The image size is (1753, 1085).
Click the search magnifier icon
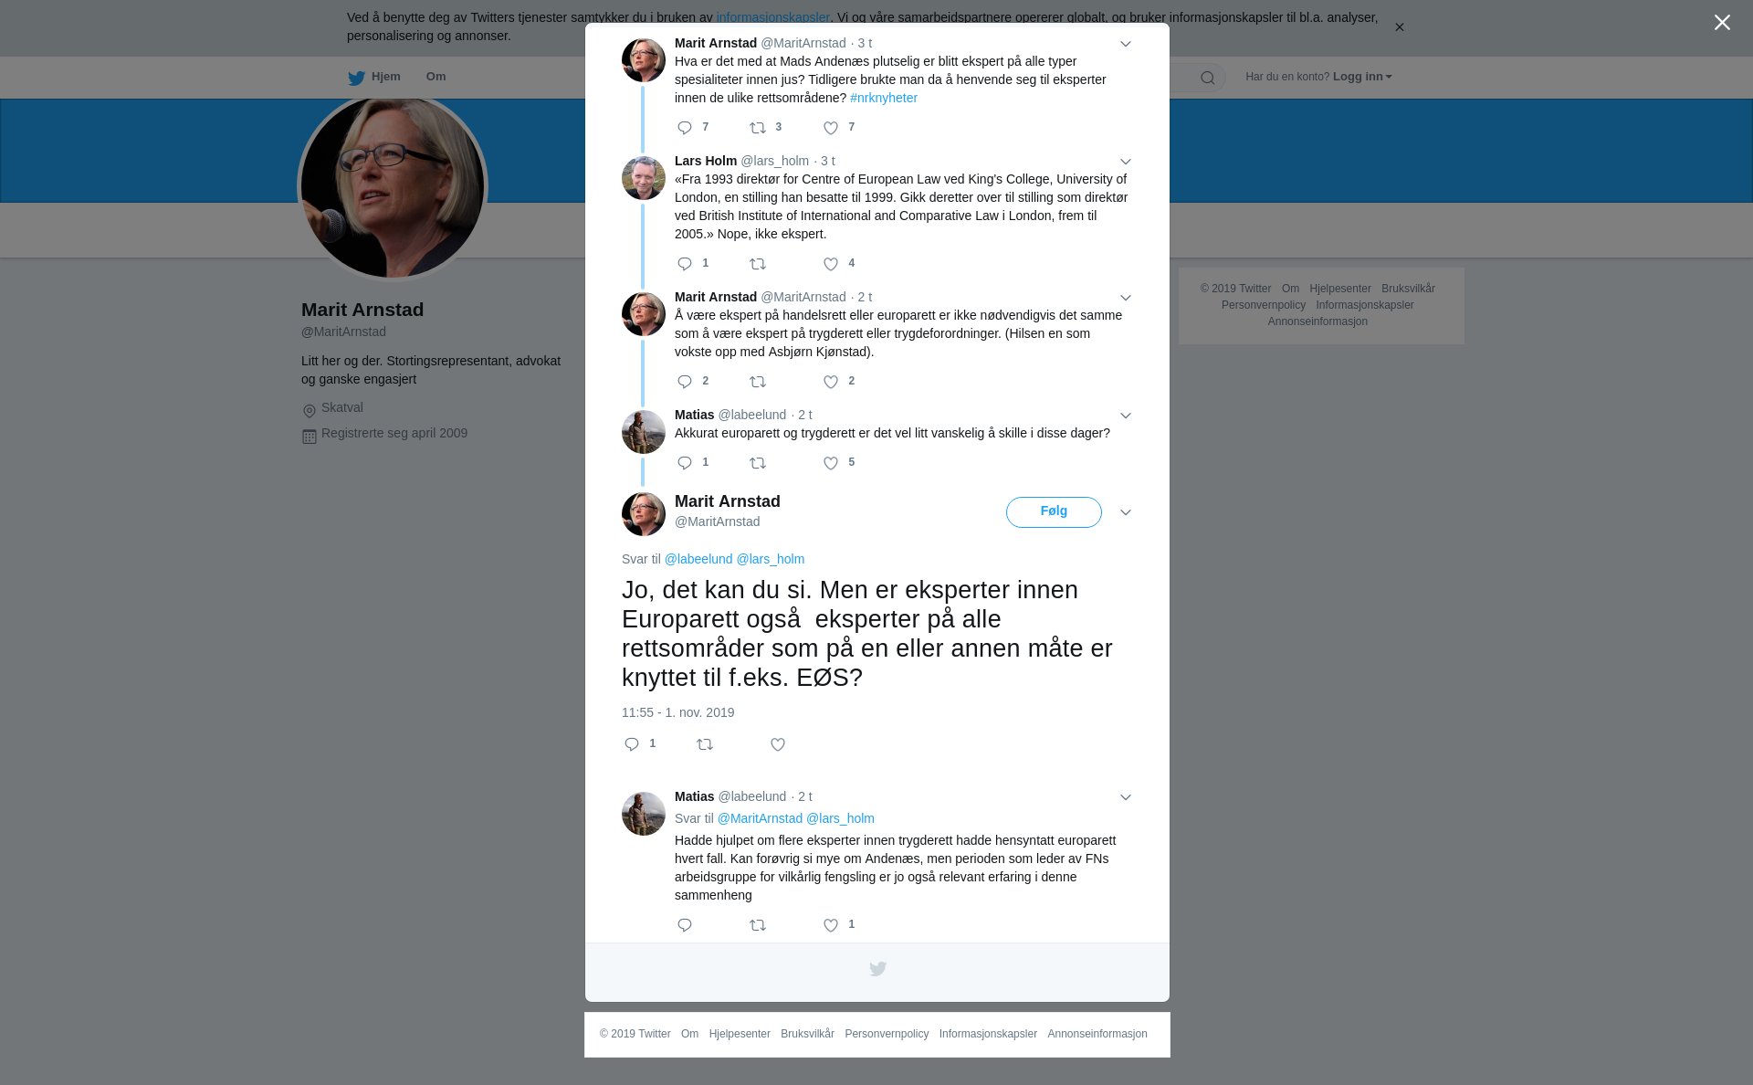1208,79
